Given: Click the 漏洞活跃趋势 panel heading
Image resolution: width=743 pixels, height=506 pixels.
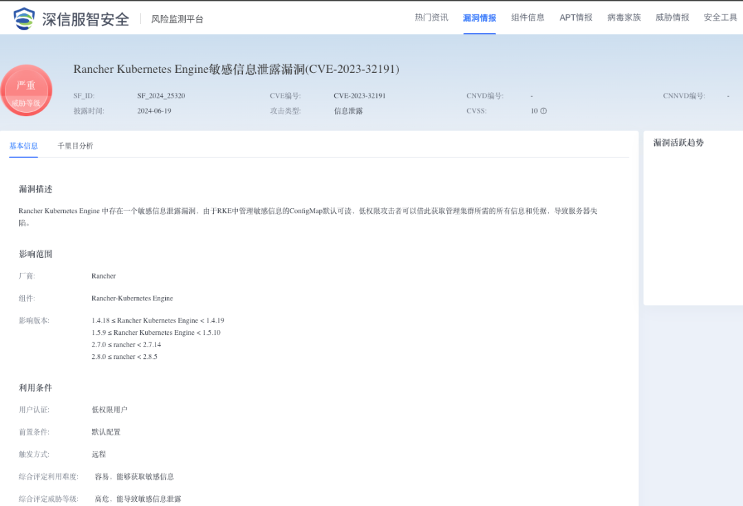Looking at the screenshot, I should click(678, 142).
